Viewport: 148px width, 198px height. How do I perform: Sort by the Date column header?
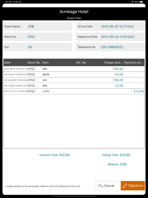click(x=7, y=62)
